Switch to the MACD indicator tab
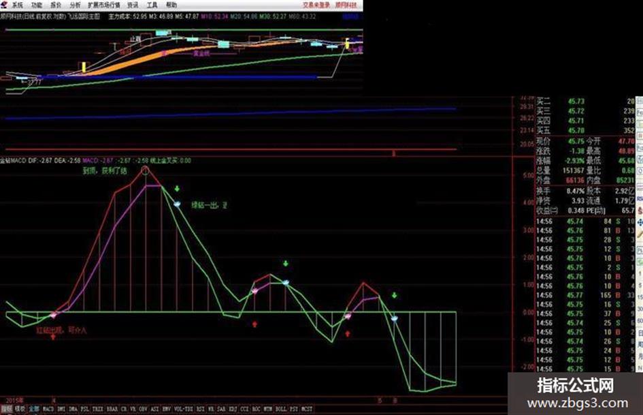Viewport: 643px width, 415px height. point(48,409)
